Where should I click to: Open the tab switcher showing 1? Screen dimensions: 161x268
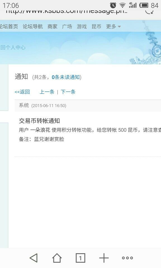pyautogui.click(x=80, y=258)
